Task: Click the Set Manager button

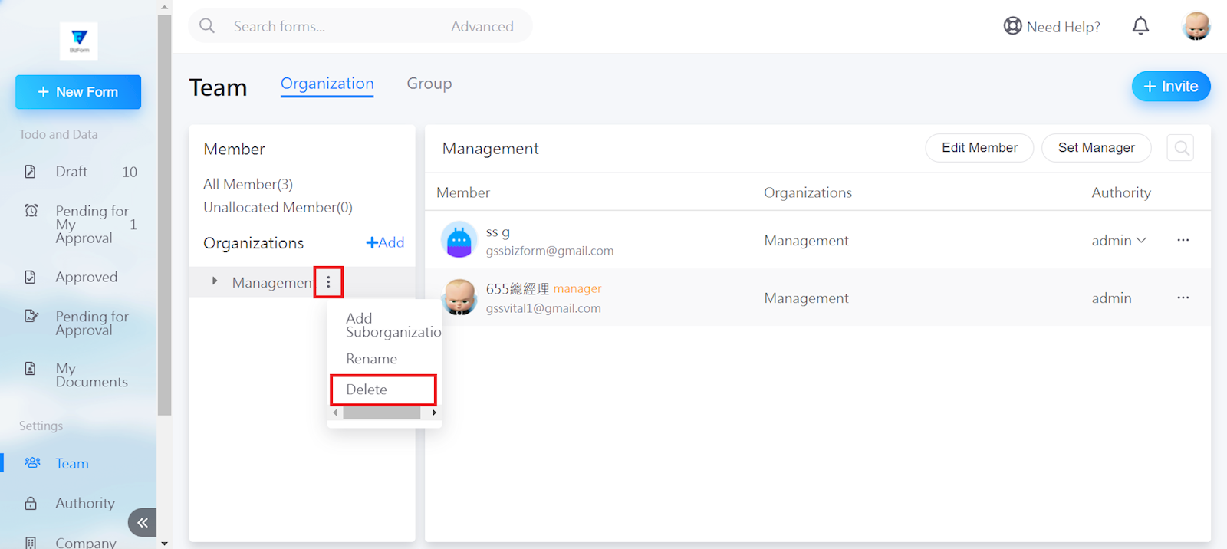Action: tap(1096, 148)
